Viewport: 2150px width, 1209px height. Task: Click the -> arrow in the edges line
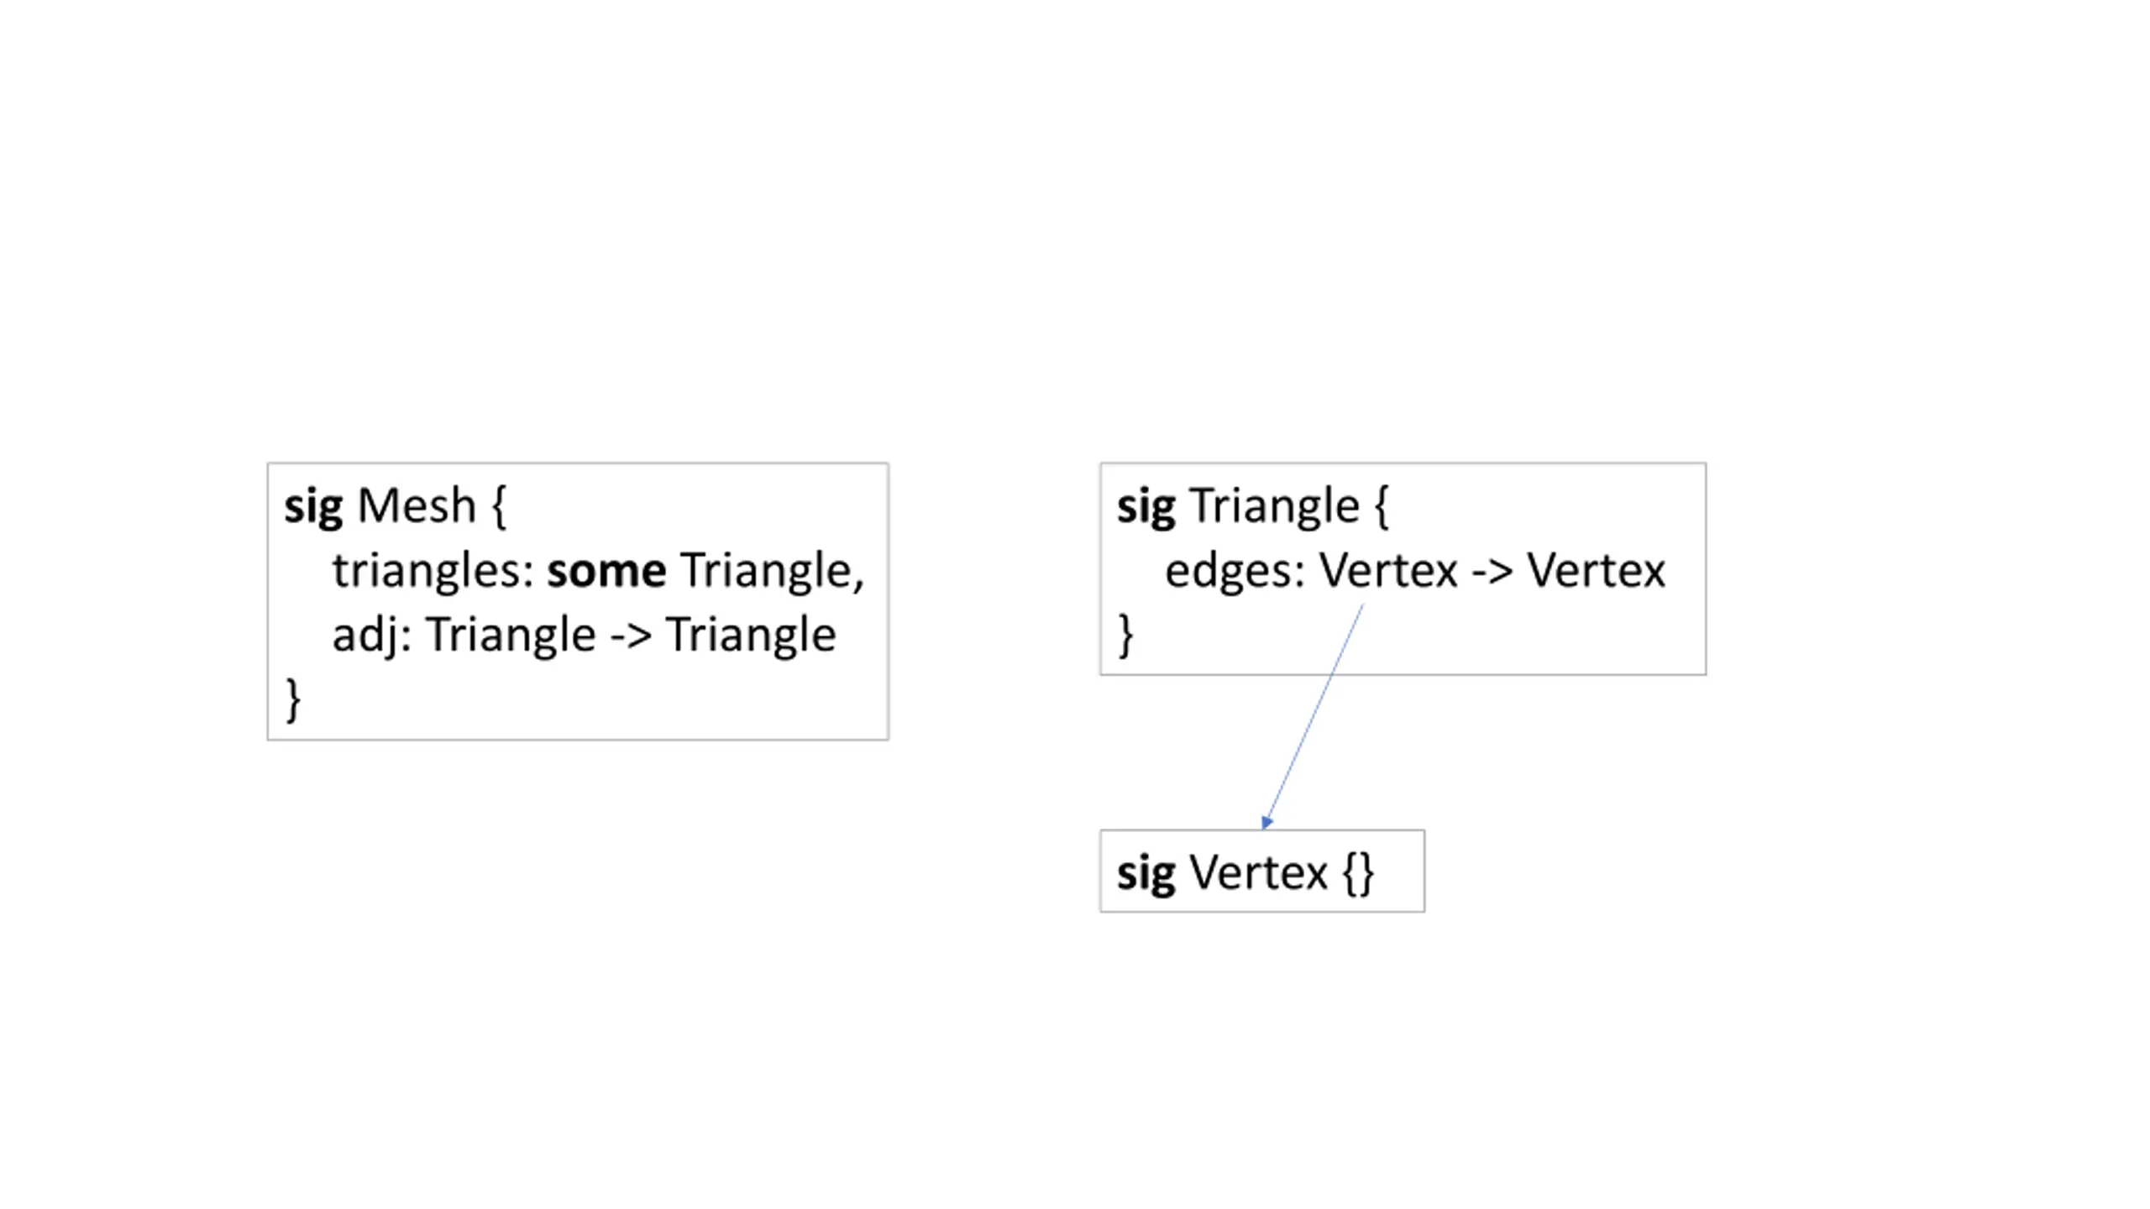(x=1492, y=573)
